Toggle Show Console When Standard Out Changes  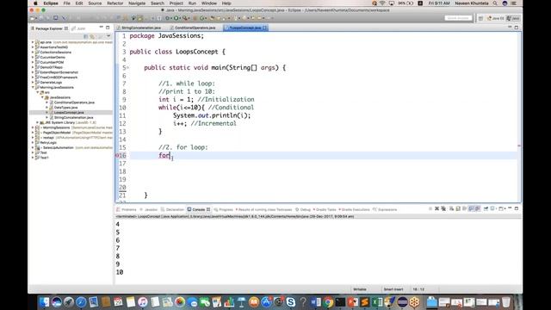(x=471, y=208)
